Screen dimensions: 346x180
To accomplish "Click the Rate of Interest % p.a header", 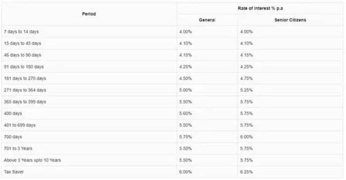I will coord(260,8).
